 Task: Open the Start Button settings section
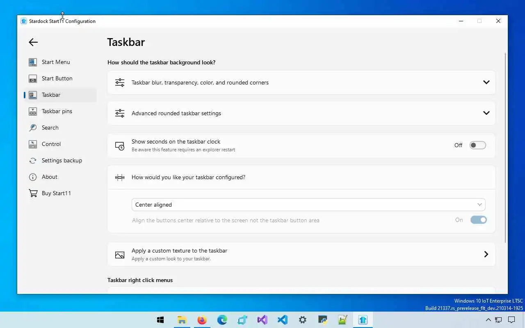click(60, 78)
